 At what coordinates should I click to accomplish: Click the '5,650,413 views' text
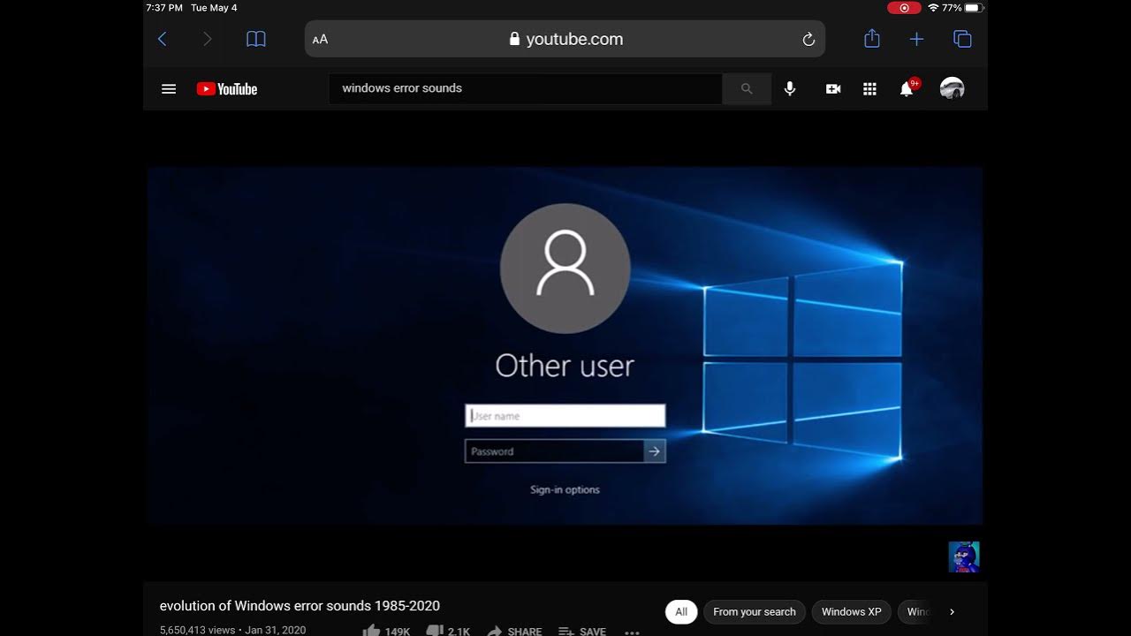pos(197,630)
